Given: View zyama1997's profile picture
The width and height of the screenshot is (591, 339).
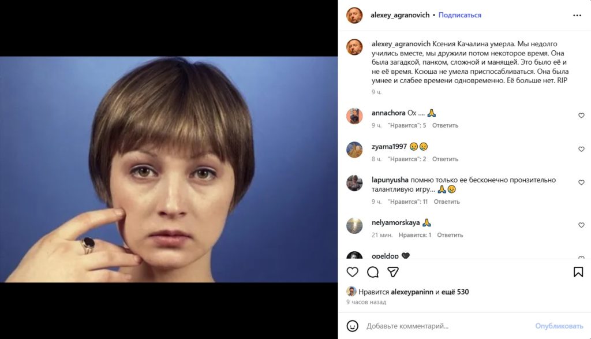Looking at the screenshot, I should point(354,150).
